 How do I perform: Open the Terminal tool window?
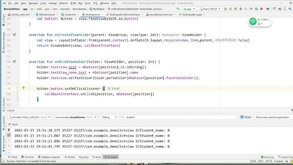tap(27, 157)
